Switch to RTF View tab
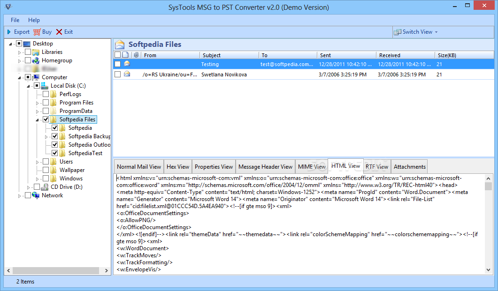Image resolution: width=498 pixels, height=291 pixels. click(377, 167)
